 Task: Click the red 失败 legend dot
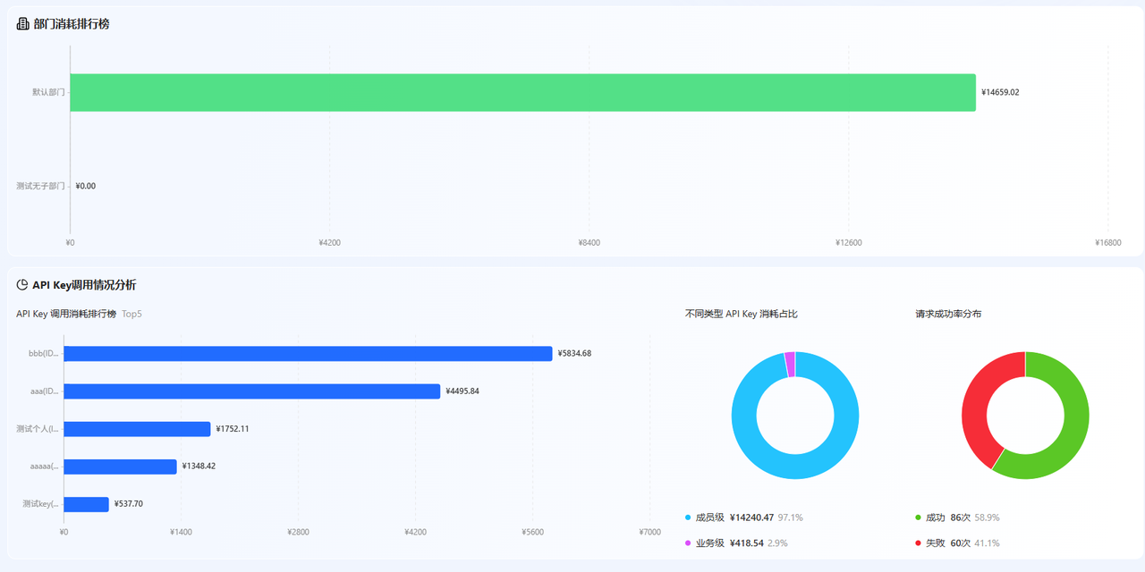918,543
